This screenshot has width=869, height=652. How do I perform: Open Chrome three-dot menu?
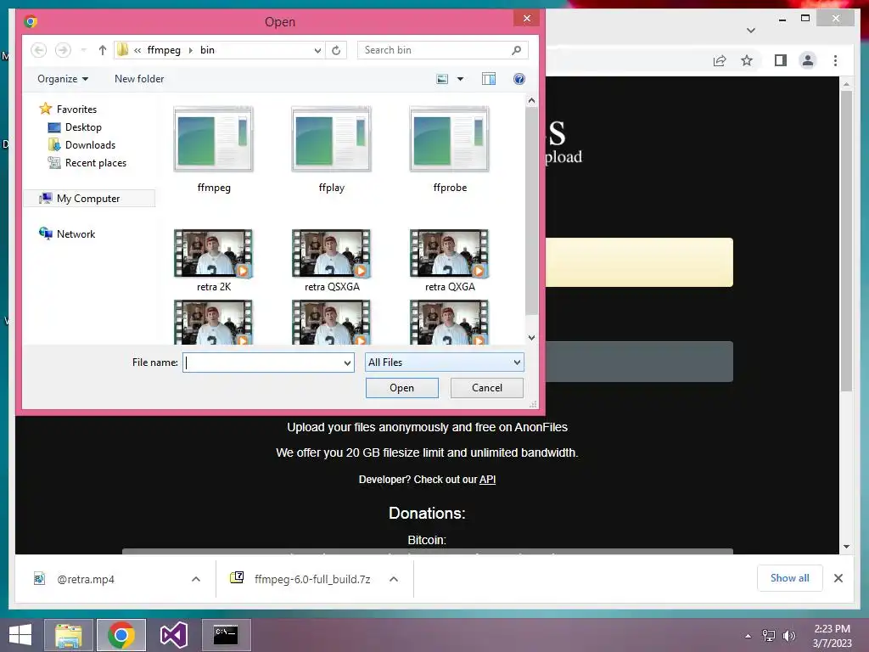point(835,60)
